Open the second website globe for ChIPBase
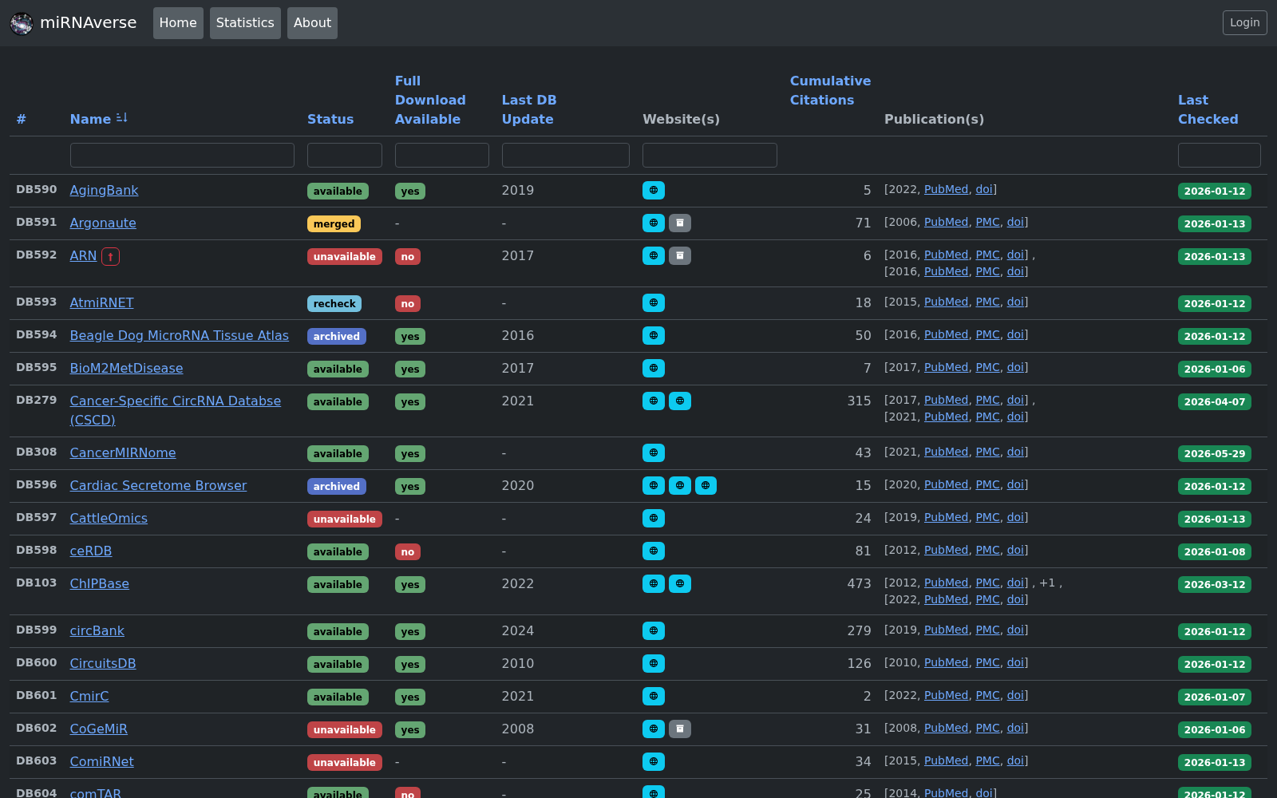The image size is (1277, 798). [x=679, y=583]
